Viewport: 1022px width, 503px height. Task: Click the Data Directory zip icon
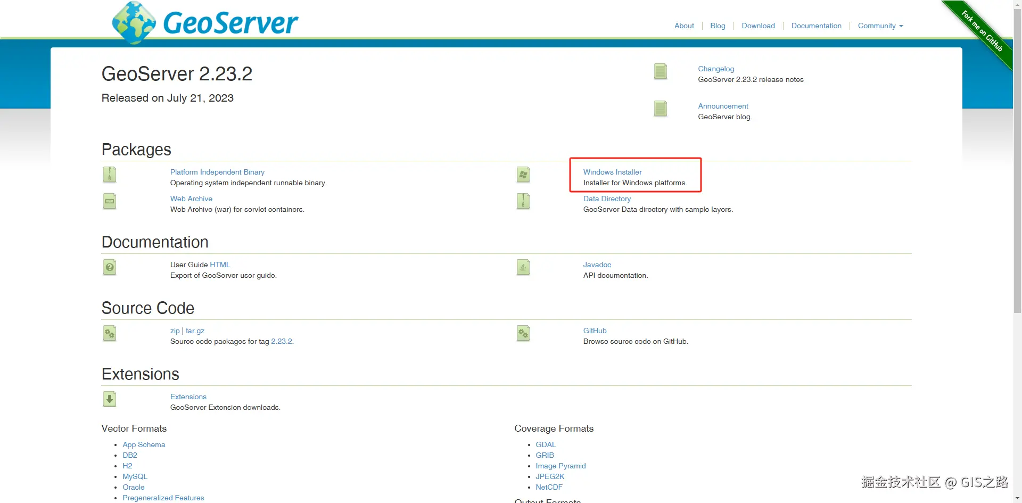pos(523,201)
